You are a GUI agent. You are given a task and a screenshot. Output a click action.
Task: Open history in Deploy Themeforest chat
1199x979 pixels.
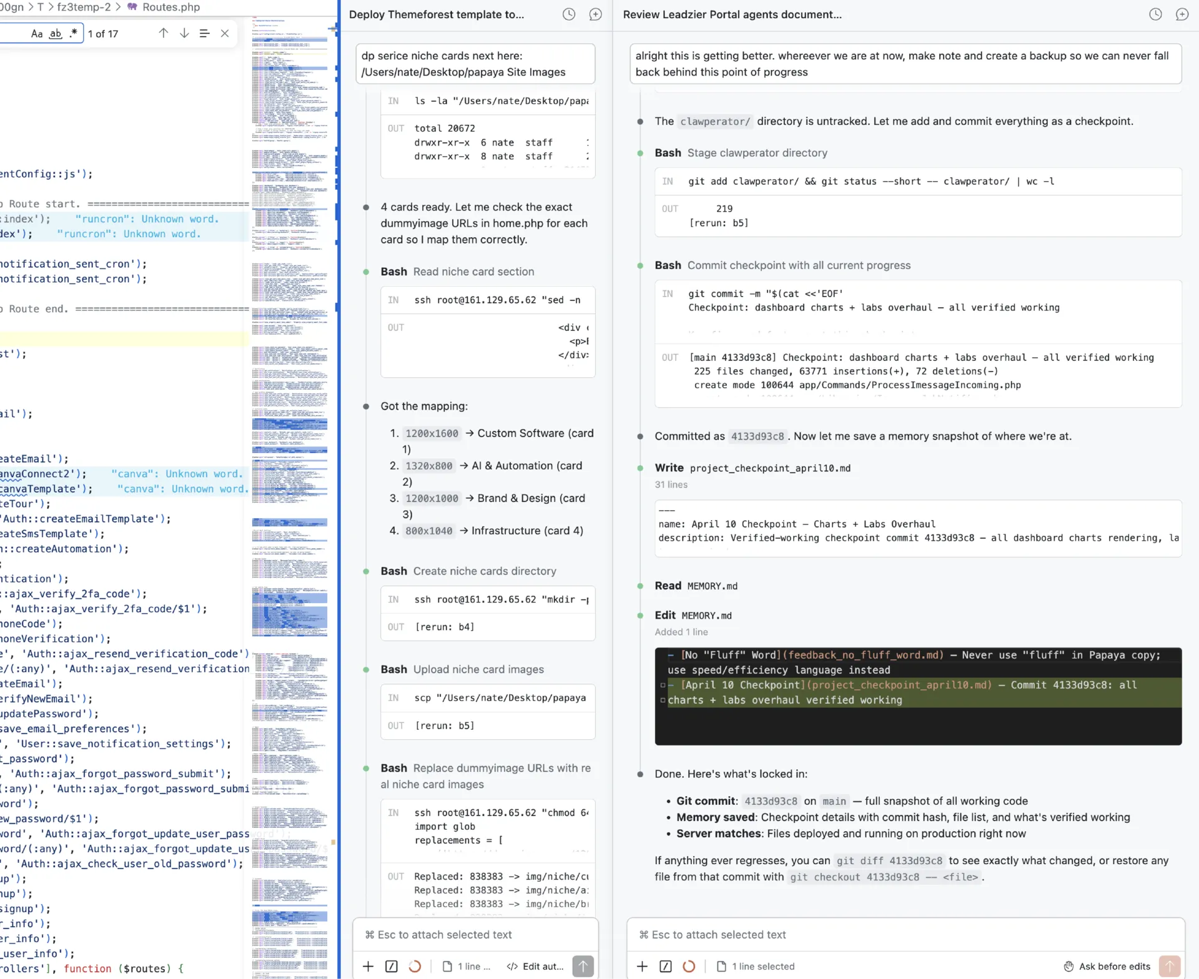pos(568,14)
